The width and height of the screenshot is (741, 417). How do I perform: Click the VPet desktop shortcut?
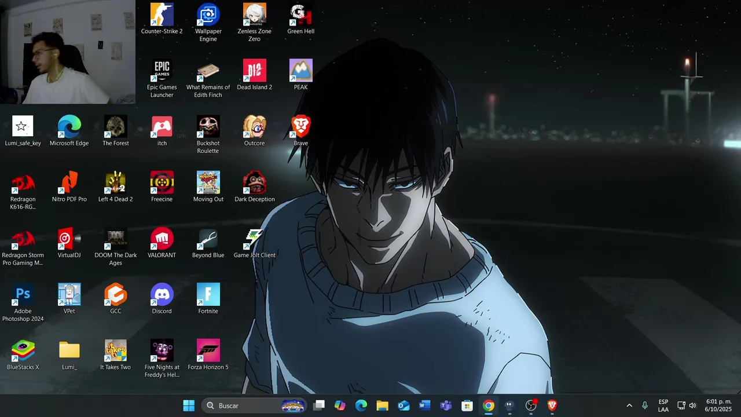(x=69, y=299)
